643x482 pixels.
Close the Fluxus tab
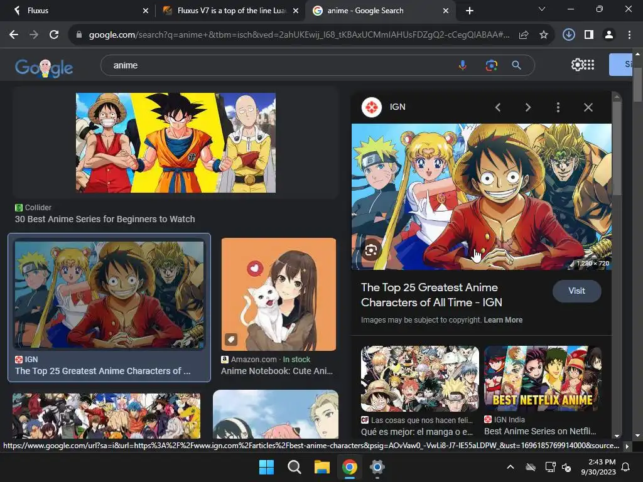[x=146, y=11]
